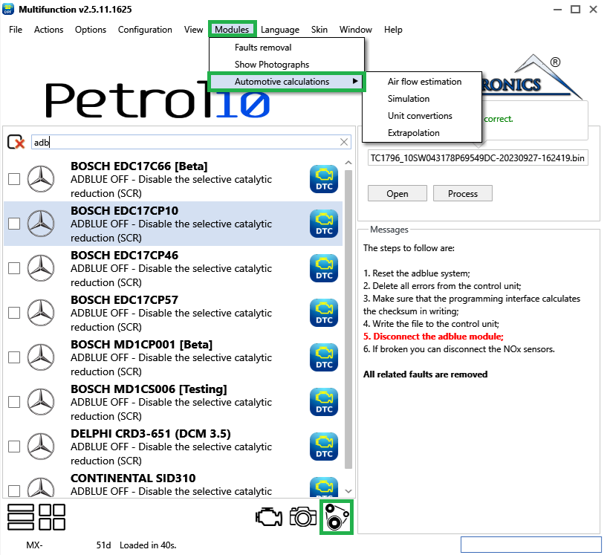Switch to list view layout icon
Viewport: 604px width, 555px height.
(x=20, y=517)
